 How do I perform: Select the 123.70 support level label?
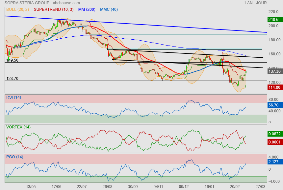(12, 79)
